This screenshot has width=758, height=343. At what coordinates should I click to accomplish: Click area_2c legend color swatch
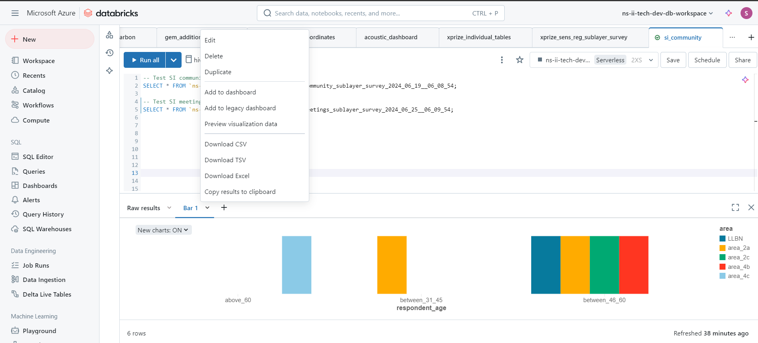click(722, 257)
